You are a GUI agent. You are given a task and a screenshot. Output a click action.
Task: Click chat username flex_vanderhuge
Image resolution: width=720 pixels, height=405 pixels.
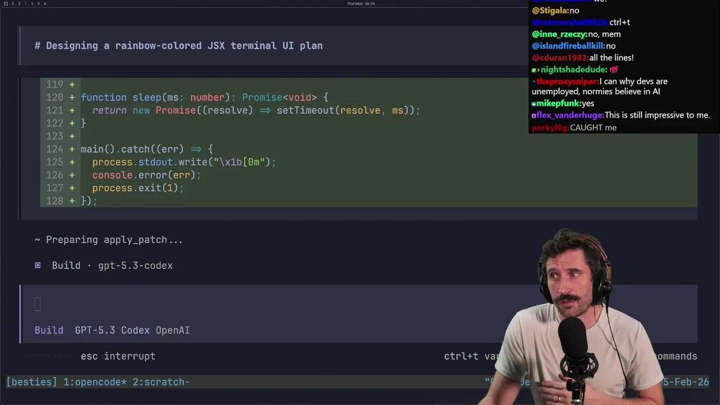569,115
